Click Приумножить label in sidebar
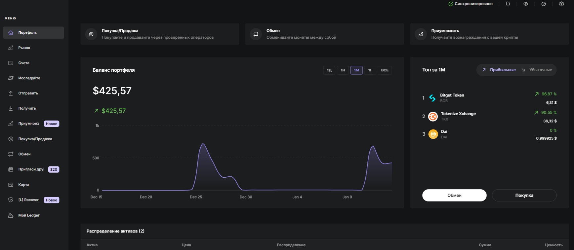Screen dimensions: 574x250 point(29,124)
